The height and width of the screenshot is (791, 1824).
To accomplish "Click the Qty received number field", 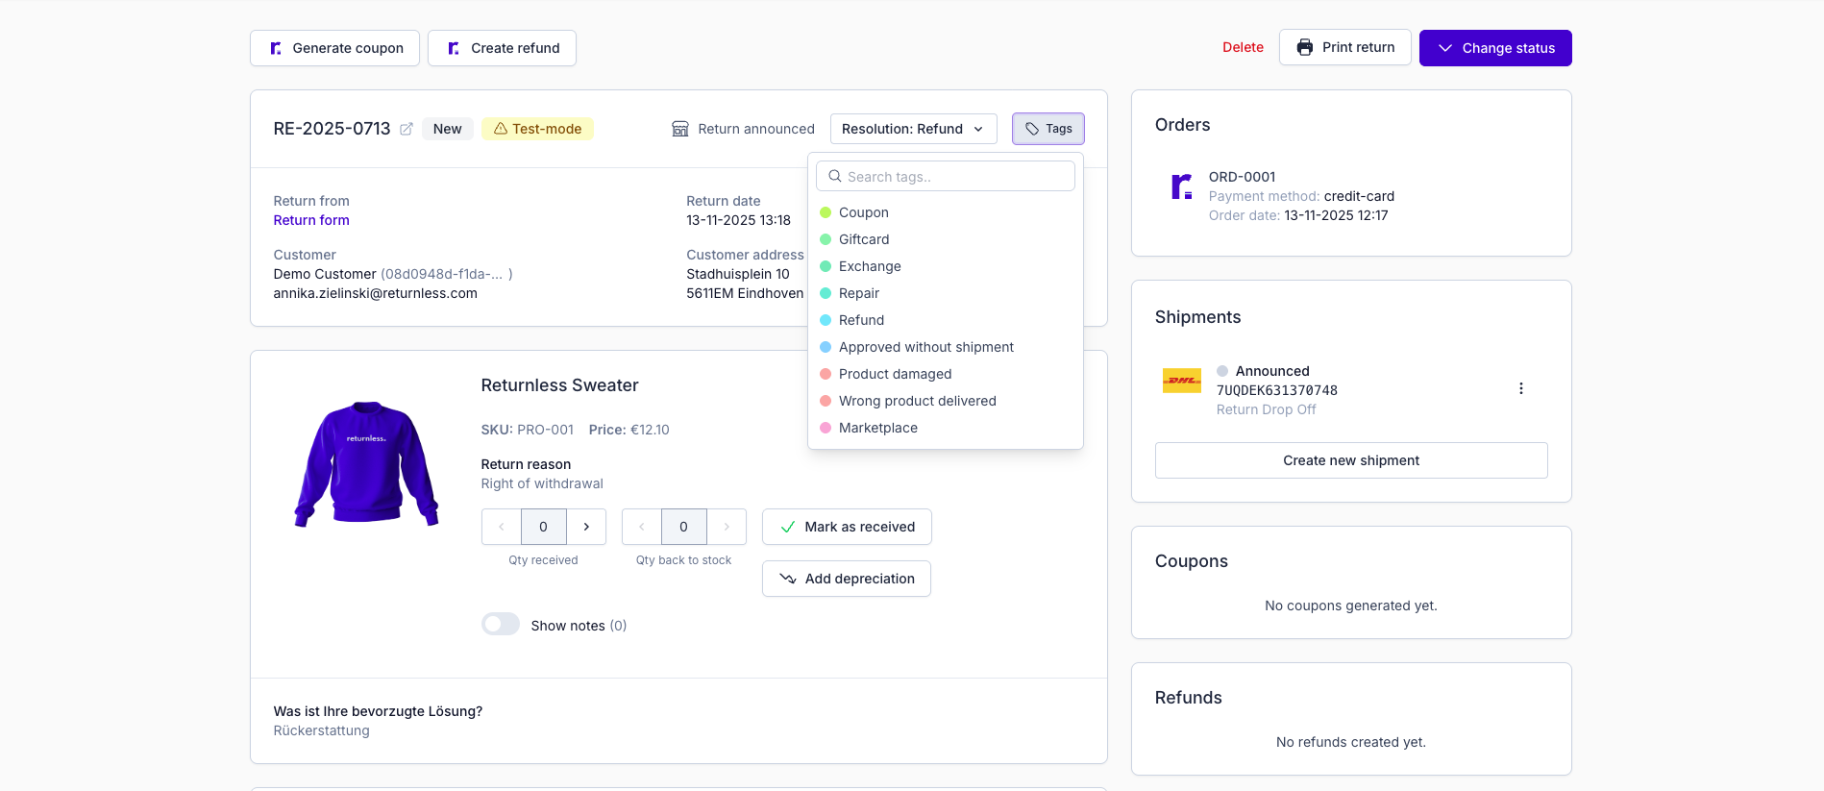I will (544, 527).
